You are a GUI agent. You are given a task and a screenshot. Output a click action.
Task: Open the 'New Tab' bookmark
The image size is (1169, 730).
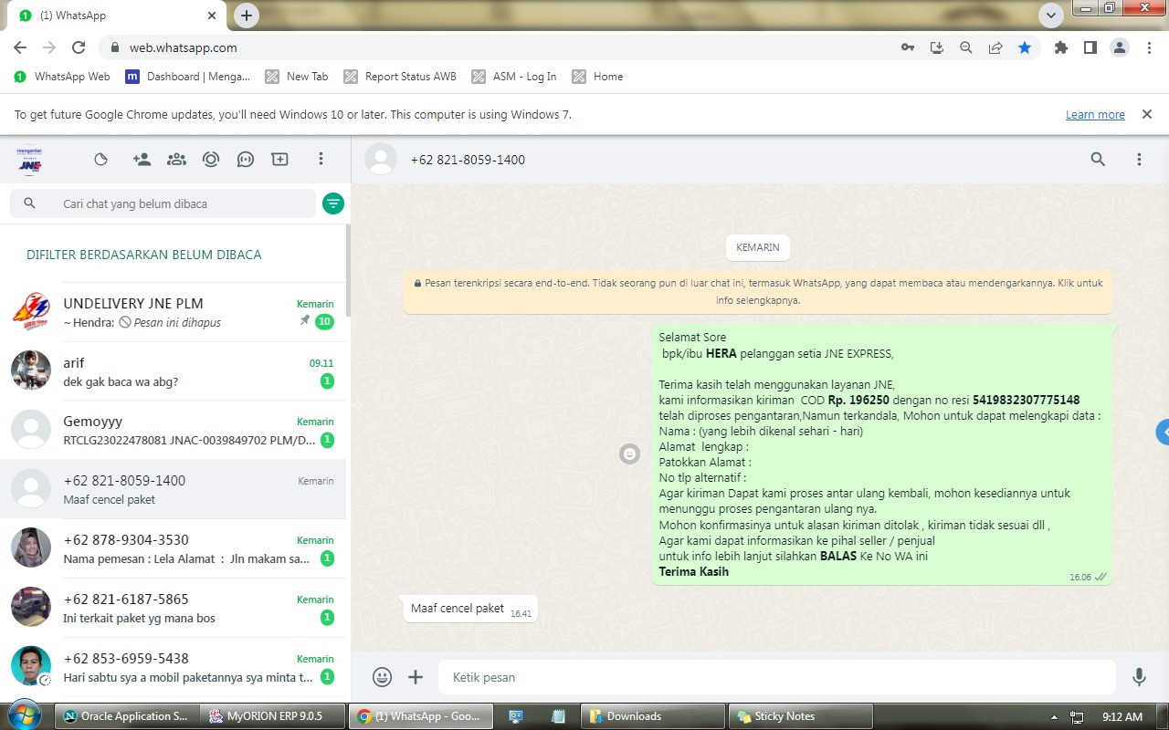(x=297, y=77)
